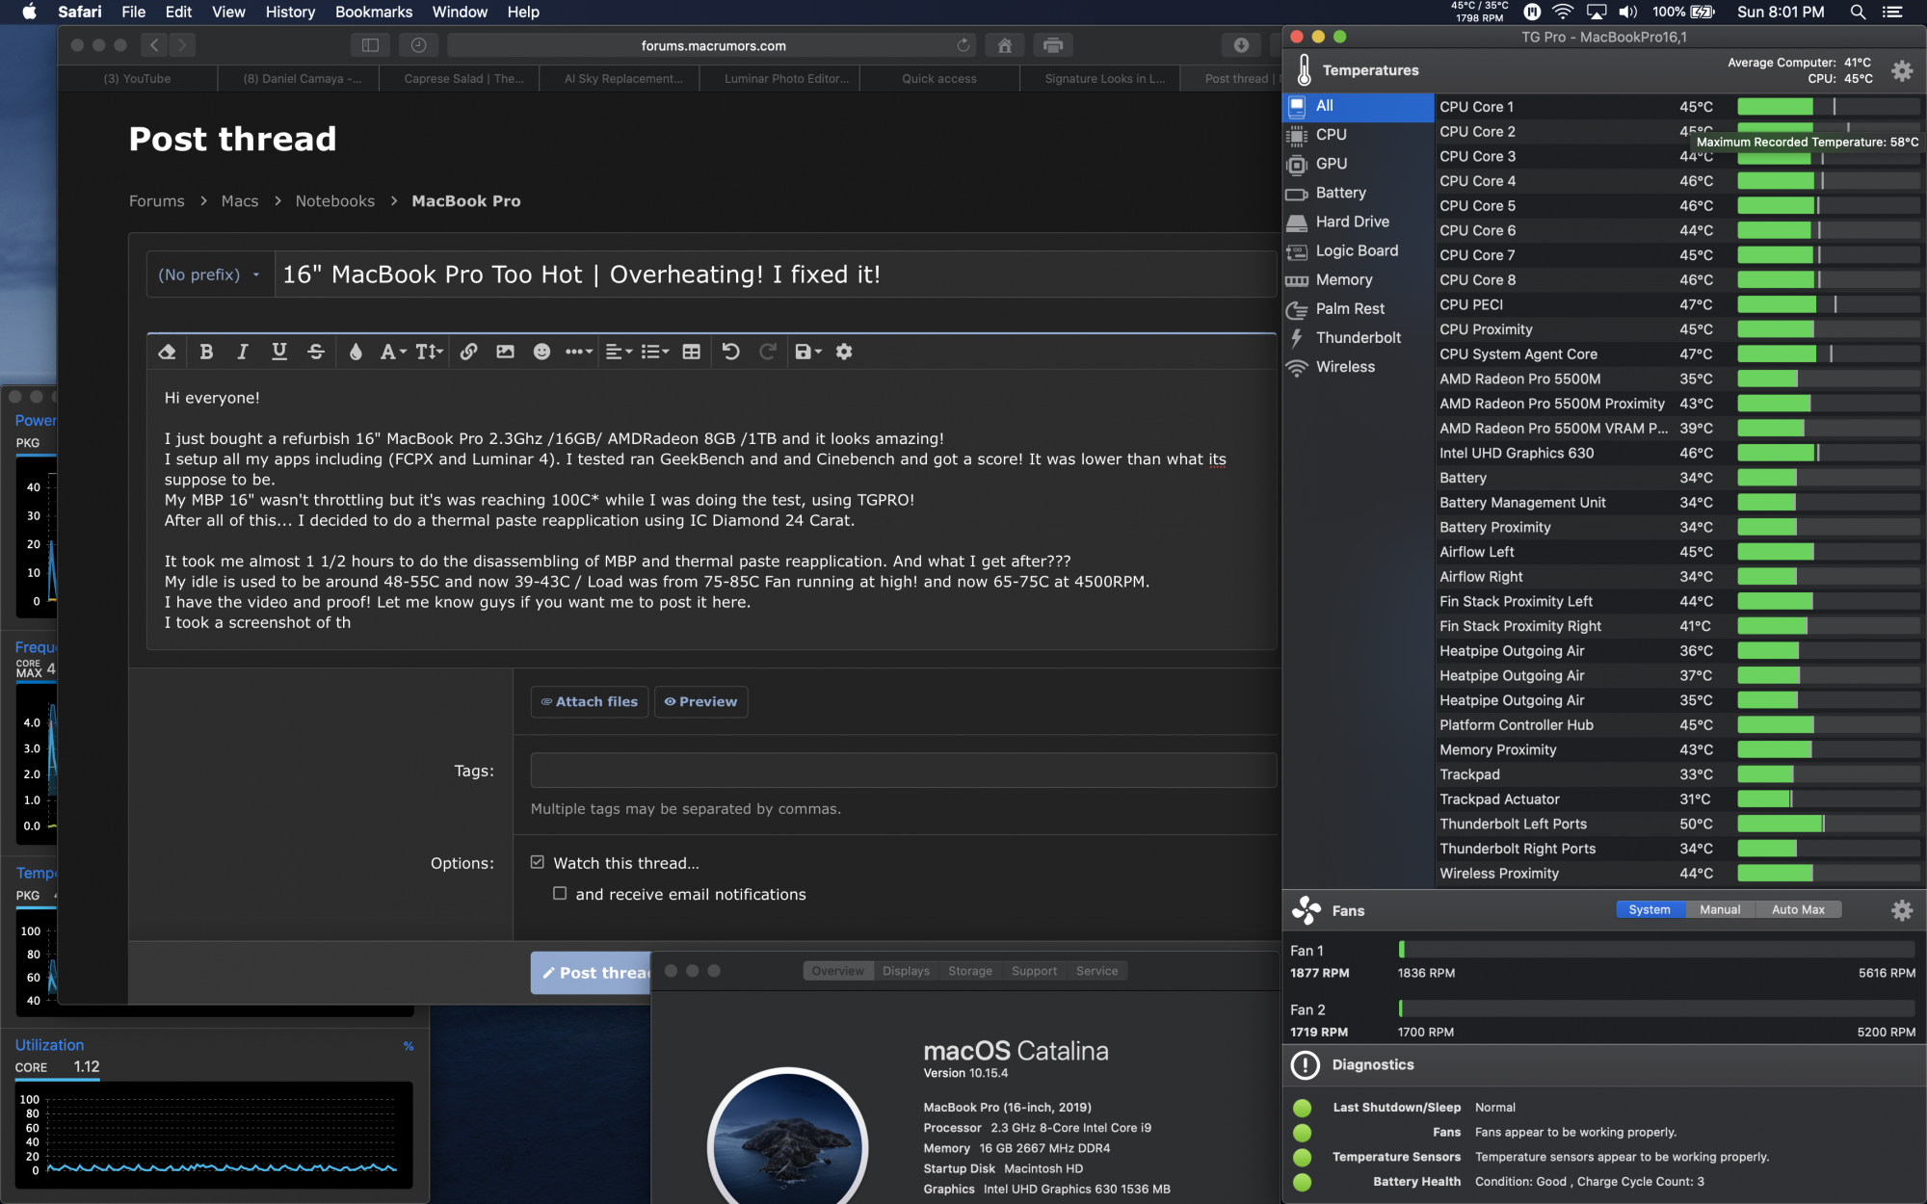
Task: Click the Post thread button
Action: click(x=592, y=973)
